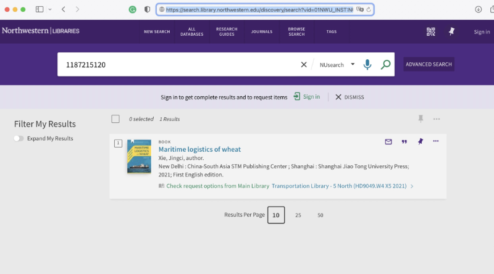Open pinned favorites from header pin icon

click(x=451, y=31)
